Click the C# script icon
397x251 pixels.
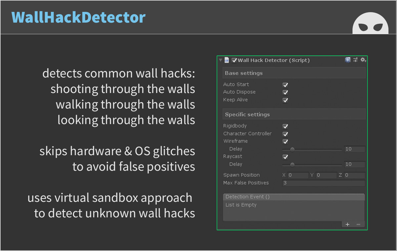pos(227,60)
